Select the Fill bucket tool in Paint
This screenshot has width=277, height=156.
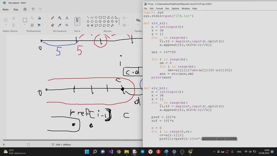click(60, 18)
